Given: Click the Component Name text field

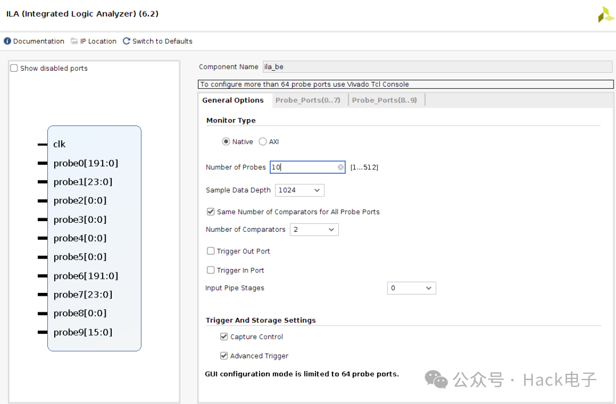Looking at the screenshot, I should click(437, 67).
